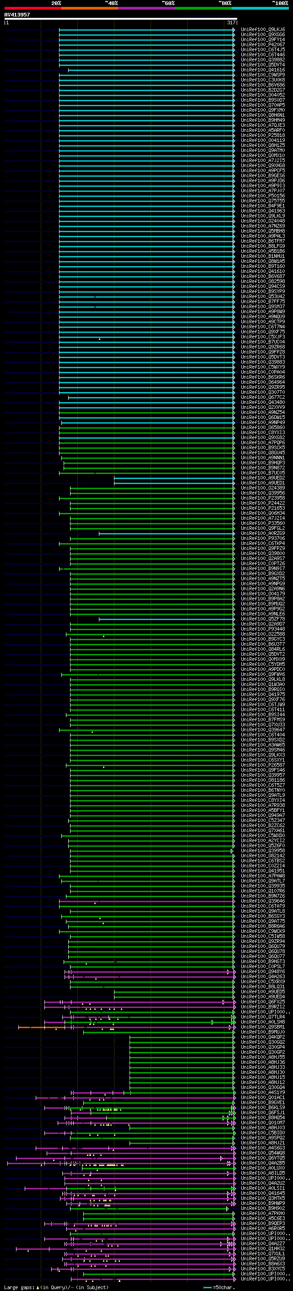Select the UniRef100_C5YDH5 label

[263, 664]
